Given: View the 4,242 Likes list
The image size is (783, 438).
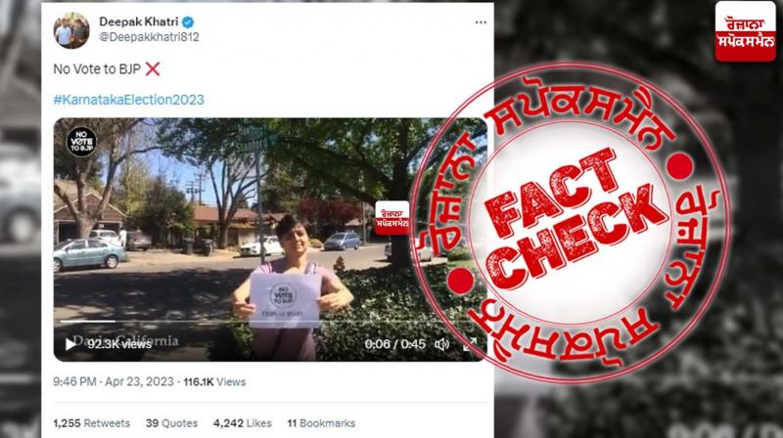Looking at the screenshot, I should [242, 423].
